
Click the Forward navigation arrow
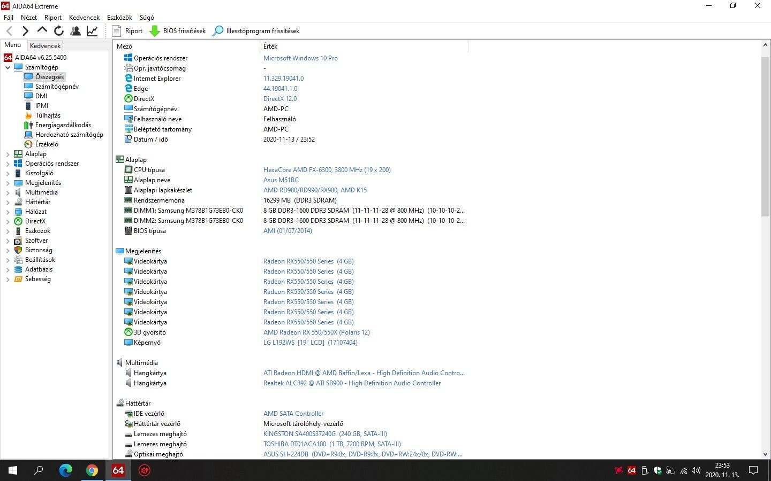click(x=25, y=31)
